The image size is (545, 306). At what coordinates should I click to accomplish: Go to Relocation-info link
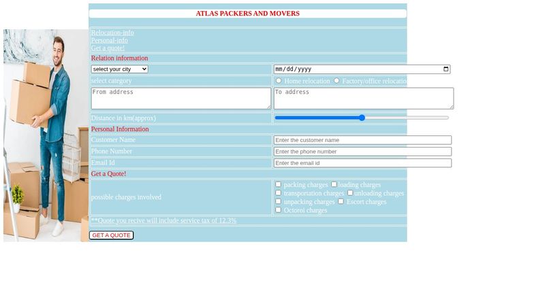coord(112,33)
